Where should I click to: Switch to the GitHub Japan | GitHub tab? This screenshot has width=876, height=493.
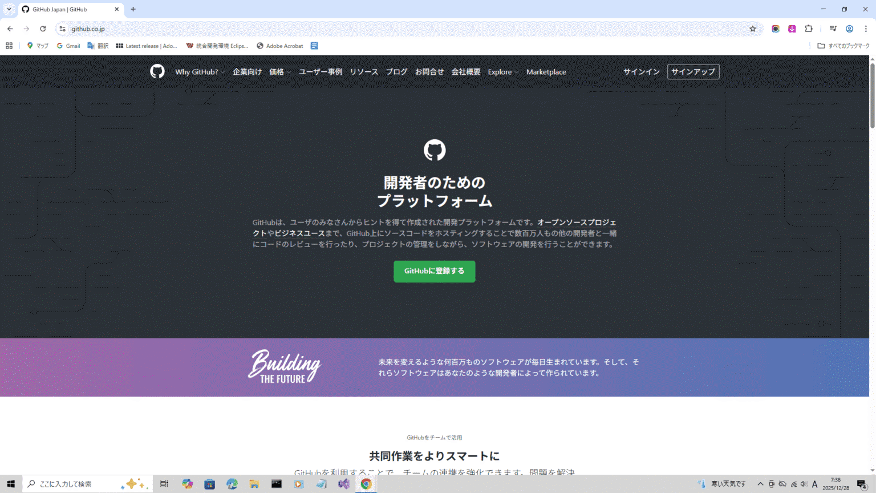(63, 9)
